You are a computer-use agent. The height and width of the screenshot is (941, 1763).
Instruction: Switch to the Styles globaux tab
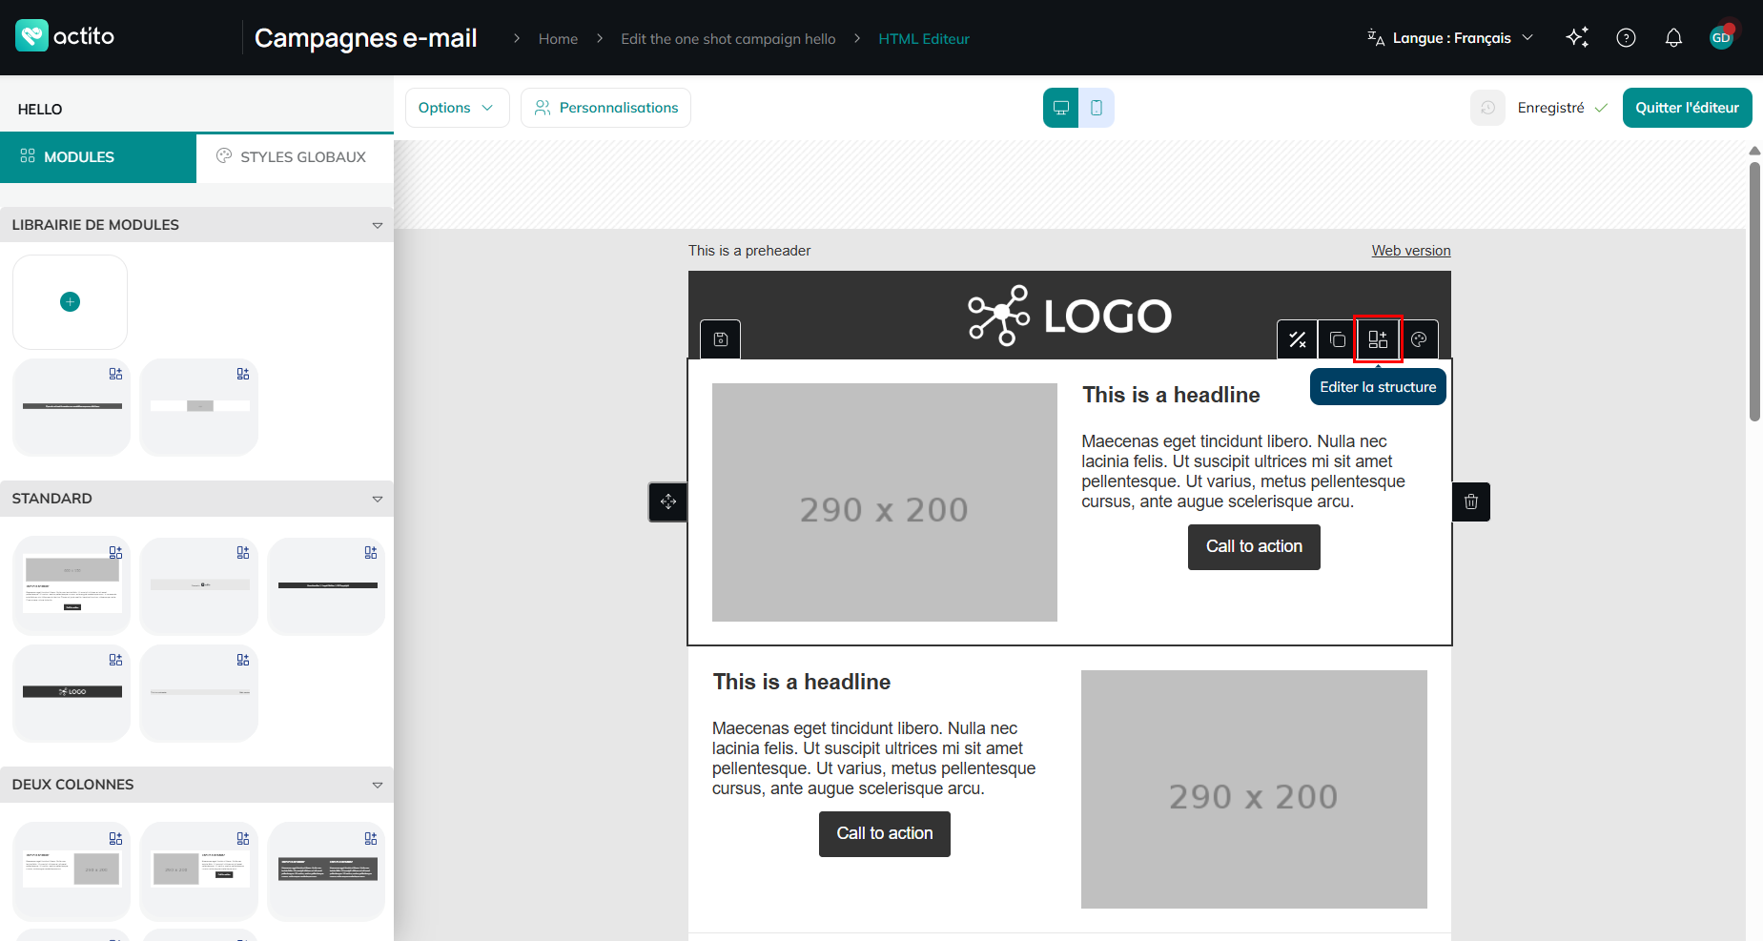pyautogui.click(x=295, y=157)
